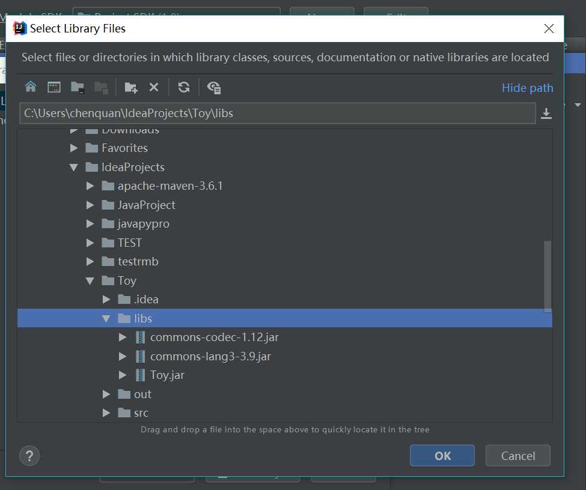Screen dimensions: 586x490
Task: Click the IdeaProjects folder icon
Action: (91, 167)
